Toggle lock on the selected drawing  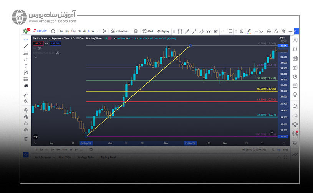click(x=276, y=31)
